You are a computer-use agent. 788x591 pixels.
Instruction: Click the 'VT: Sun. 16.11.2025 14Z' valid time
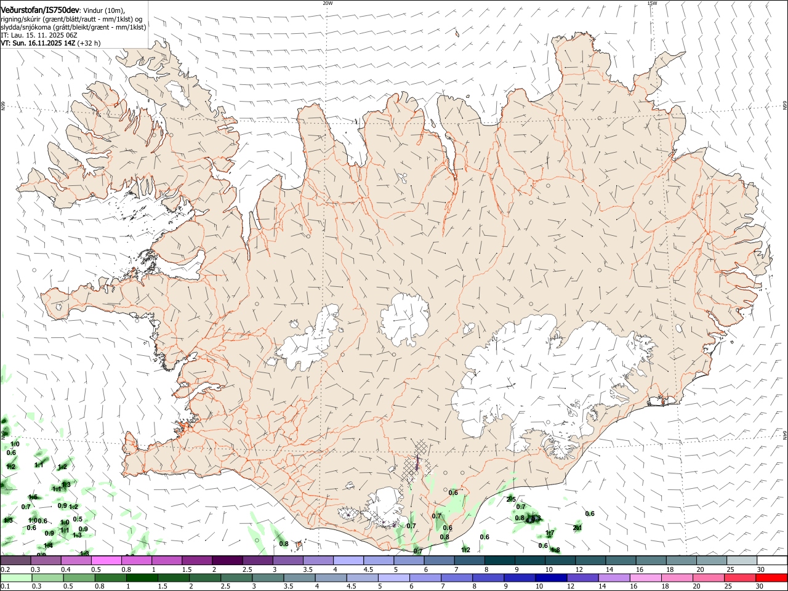(x=38, y=43)
